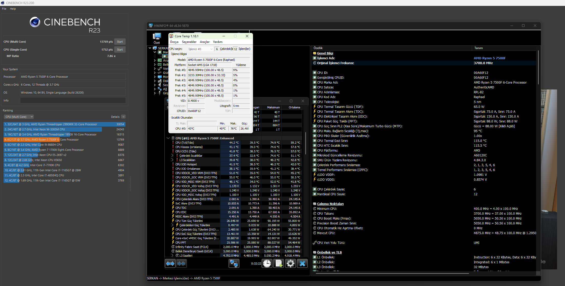This screenshot has width=565, height=286.
Task: Reset sensor values with the clock icon
Action: pyautogui.click(x=267, y=263)
